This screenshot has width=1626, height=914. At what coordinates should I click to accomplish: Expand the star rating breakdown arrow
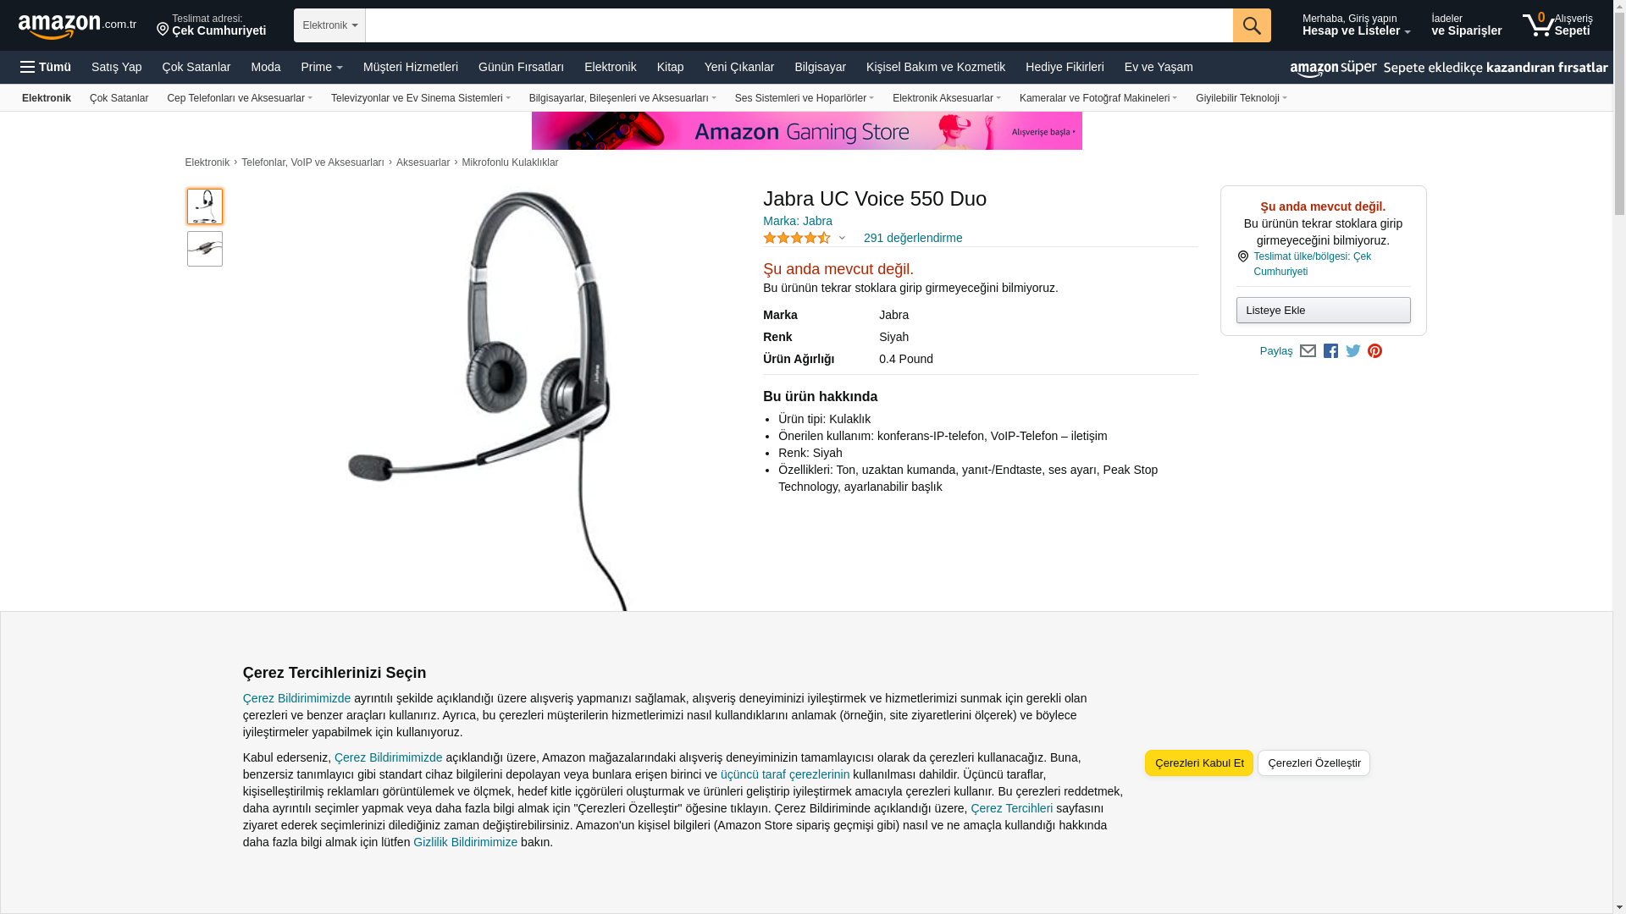842,239
